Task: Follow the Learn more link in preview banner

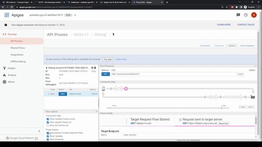Action: tap(121, 59)
